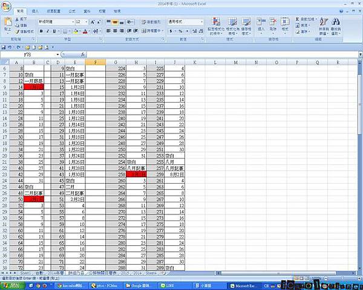The height and width of the screenshot is (290, 363).
Task: Click the Windows Start button
Action: click(12, 286)
